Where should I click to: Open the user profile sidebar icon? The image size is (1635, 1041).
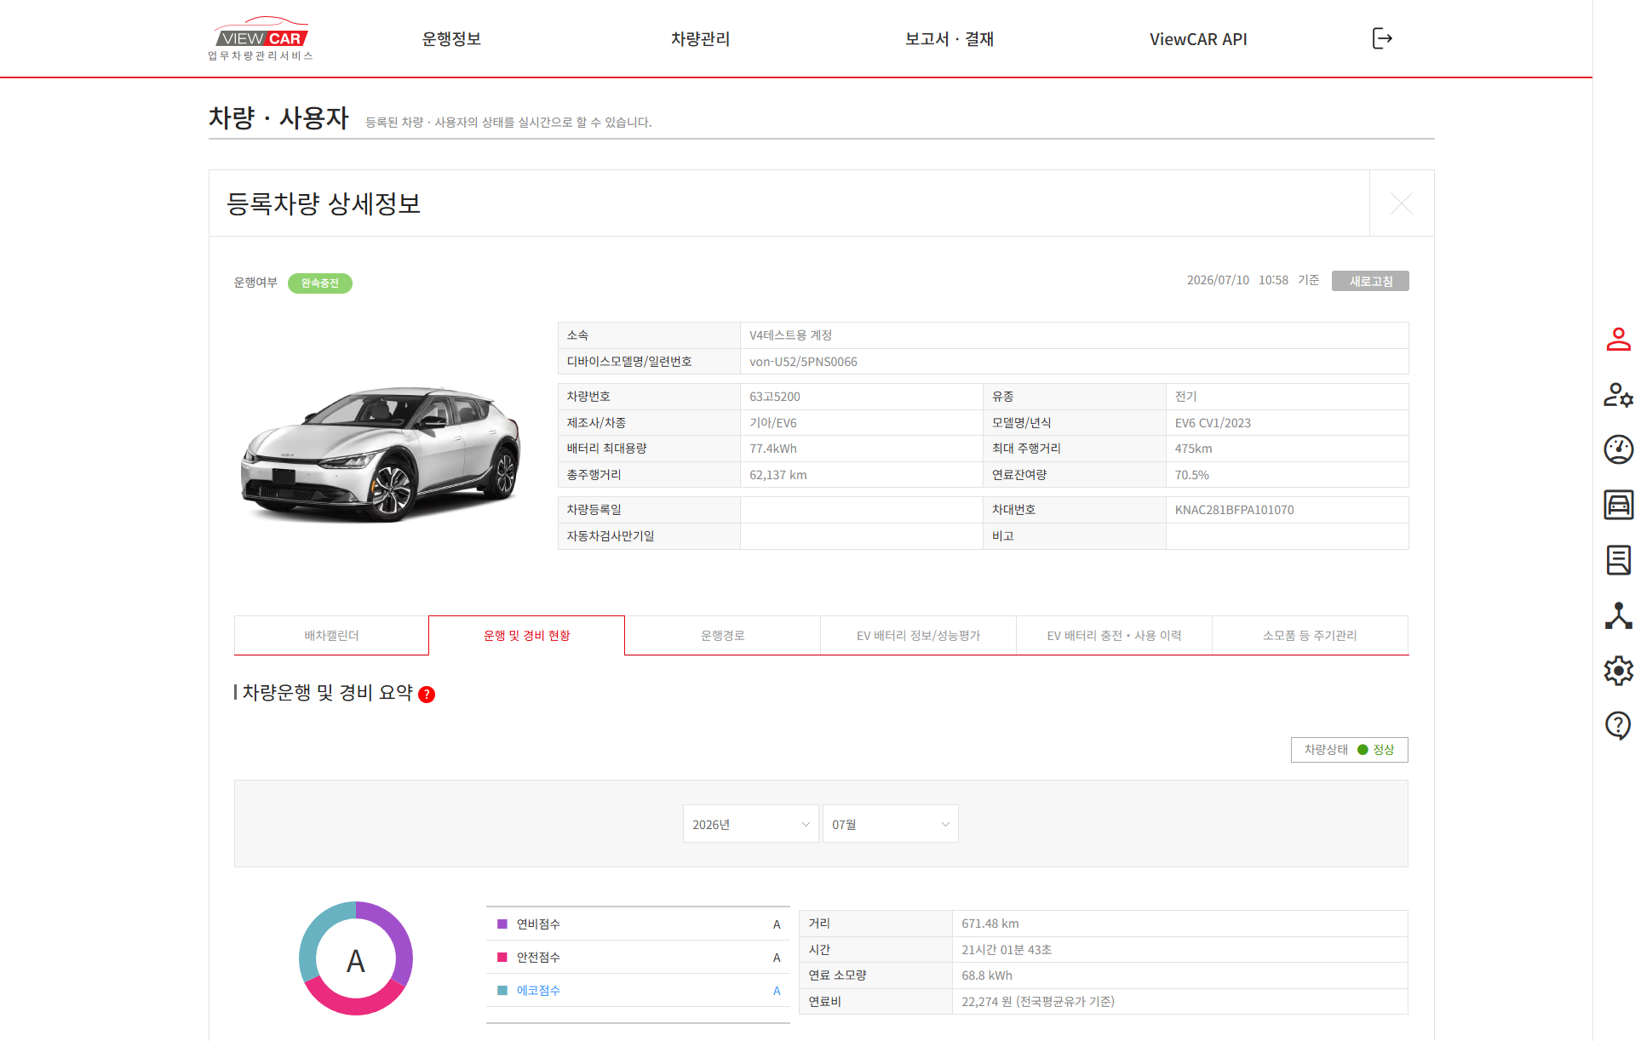point(1618,340)
